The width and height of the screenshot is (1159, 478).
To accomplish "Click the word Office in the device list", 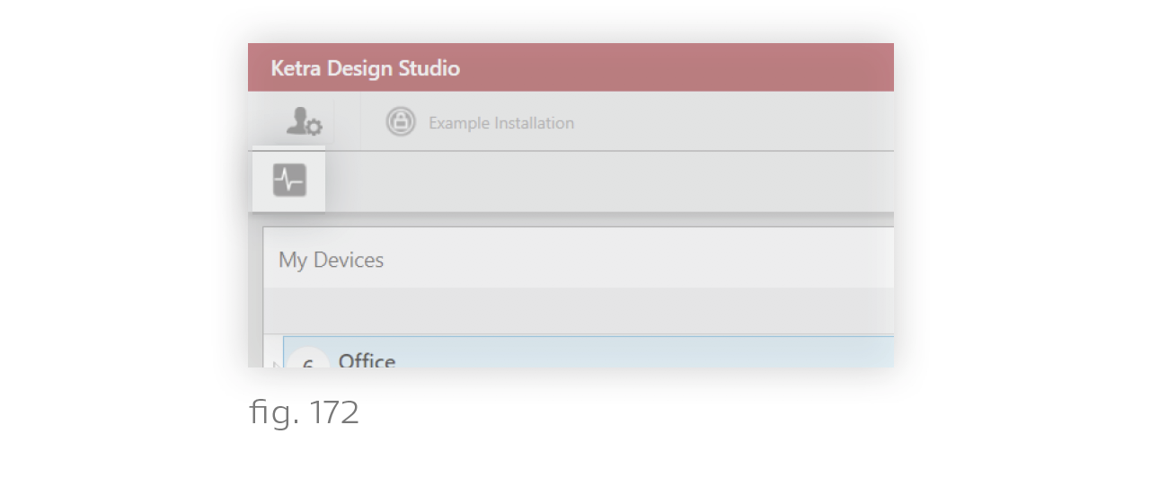I will pos(367,360).
